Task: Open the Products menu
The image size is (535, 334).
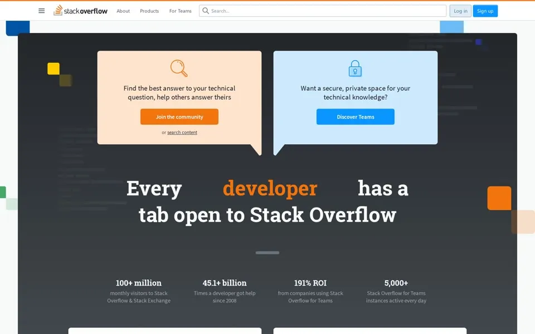Action: pos(149,11)
